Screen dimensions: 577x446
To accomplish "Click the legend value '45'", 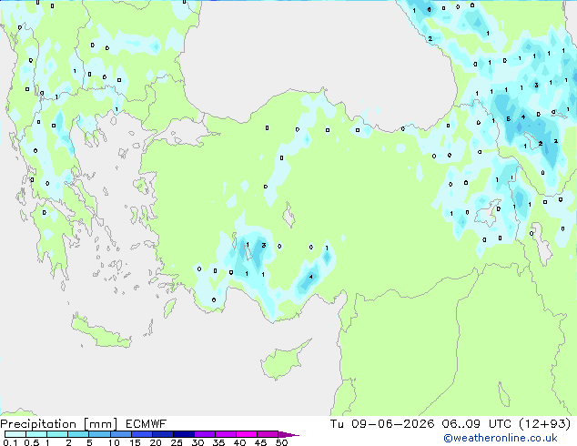I will click(x=260, y=442).
